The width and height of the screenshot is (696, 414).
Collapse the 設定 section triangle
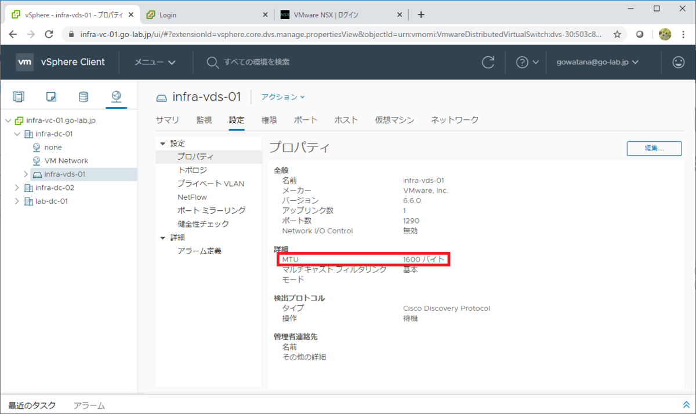tap(163, 143)
